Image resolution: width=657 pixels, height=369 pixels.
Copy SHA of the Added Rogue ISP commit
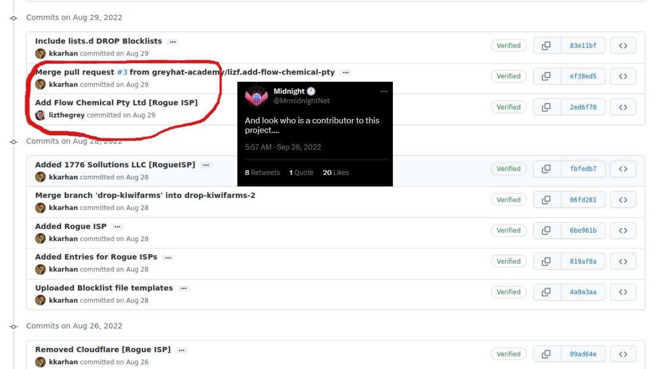click(x=547, y=230)
